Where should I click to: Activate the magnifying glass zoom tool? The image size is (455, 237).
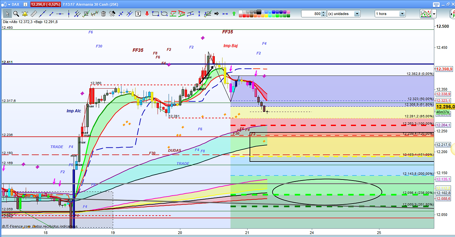pyautogui.click(x=16, y=14)
